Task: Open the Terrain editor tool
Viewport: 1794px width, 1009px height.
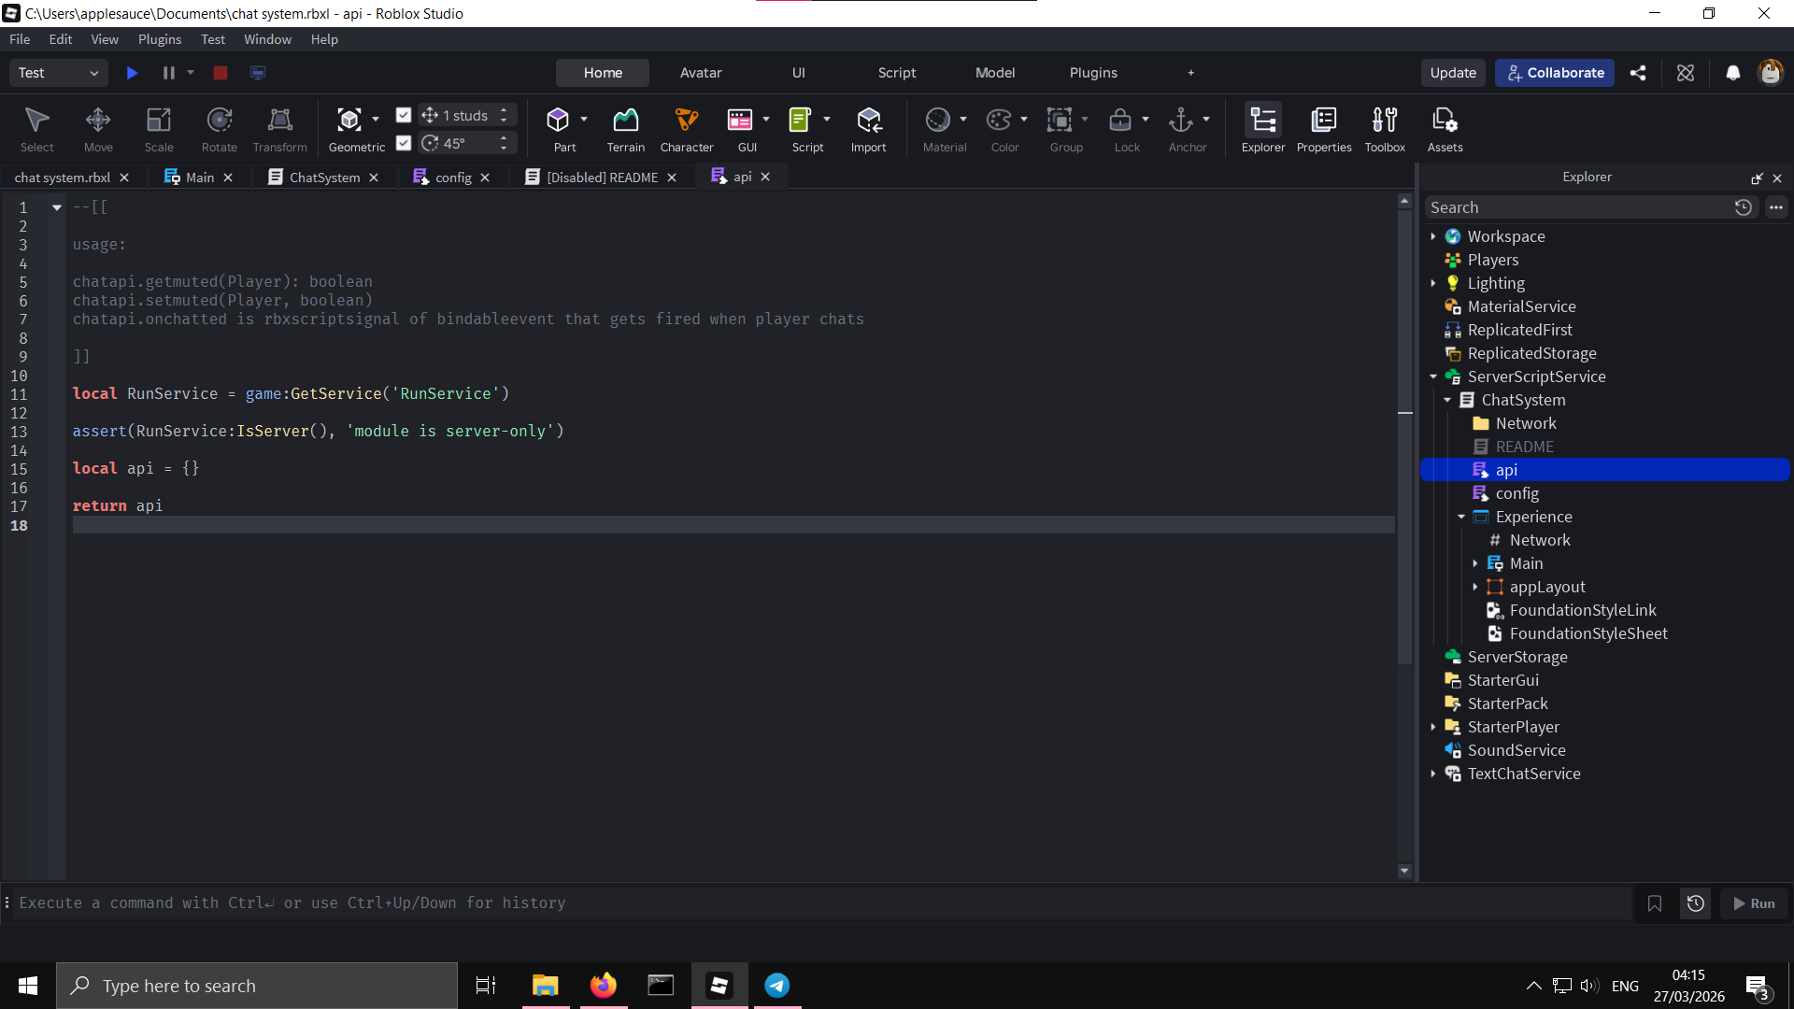Action: [x=625, y=128]
